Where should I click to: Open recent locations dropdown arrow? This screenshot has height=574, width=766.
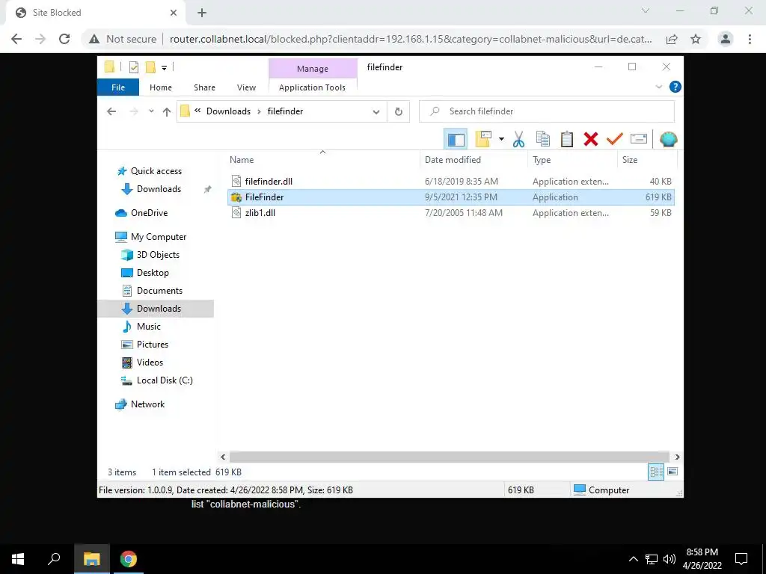tap(151, 111)
